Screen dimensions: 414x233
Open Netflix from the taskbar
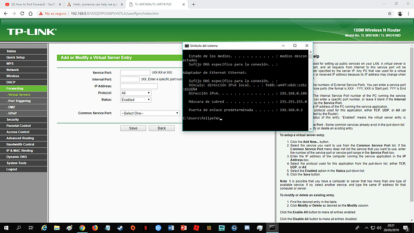(x=145, y=228)
